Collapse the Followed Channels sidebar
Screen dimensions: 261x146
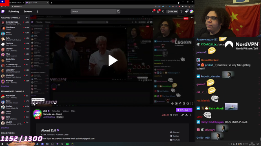tap(27, 18)
